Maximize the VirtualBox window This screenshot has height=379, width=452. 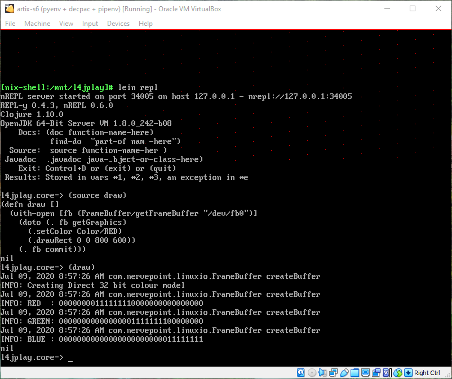click(413, 8)
